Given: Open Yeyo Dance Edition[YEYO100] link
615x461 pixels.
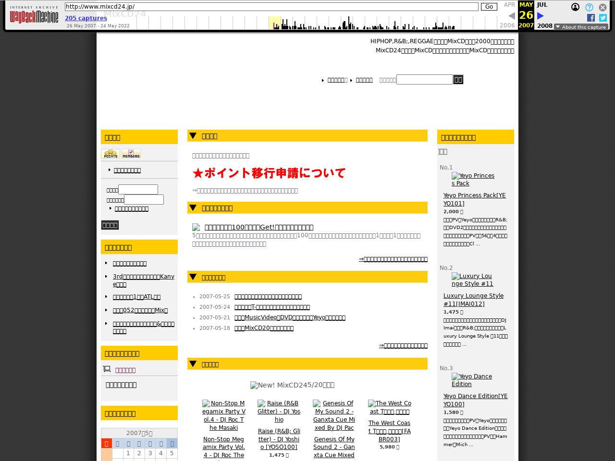Looking at the screenshot, I should coord(476,400).
